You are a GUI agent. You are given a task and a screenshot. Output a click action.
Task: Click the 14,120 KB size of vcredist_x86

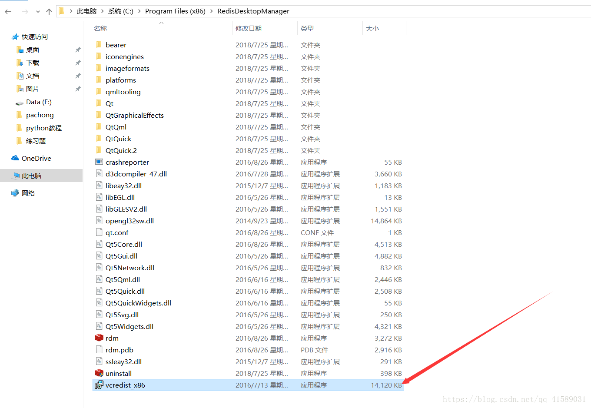(386, 385)
